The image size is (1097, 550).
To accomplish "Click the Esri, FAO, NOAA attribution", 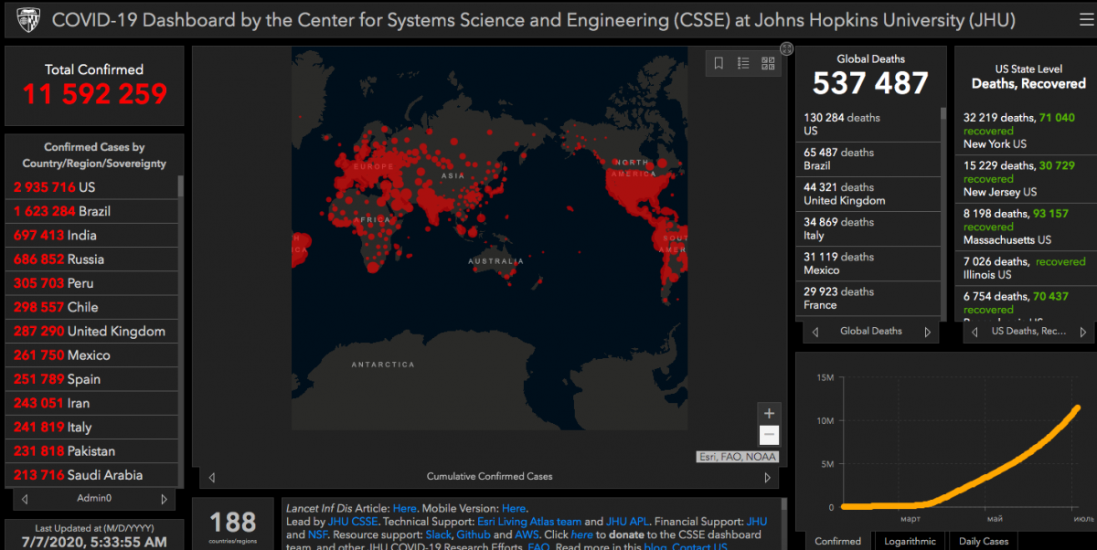I will (737, 457).
